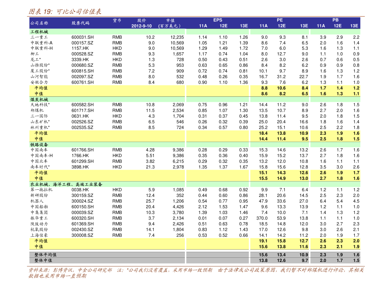Click PE 11A value '47.9' for 机器人
The width and height of the screenshot is (392, 285).
pos(263,201)
